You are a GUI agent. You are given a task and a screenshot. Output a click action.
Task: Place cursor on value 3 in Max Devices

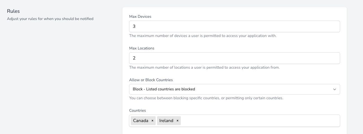(134, 26)
